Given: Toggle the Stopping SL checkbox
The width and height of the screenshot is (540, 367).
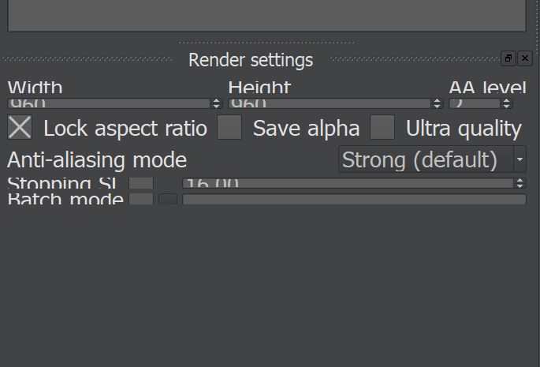Looking at the screenshot, I should (x=141, y=183).
